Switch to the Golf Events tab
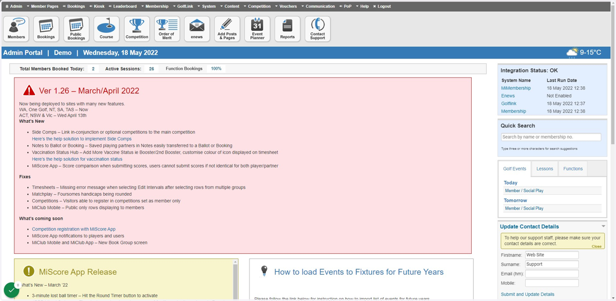This screenshot has width=616, height=301. 514,168
